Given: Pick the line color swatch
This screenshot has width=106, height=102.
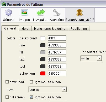Looking at the screenshot, I should 43,45.
